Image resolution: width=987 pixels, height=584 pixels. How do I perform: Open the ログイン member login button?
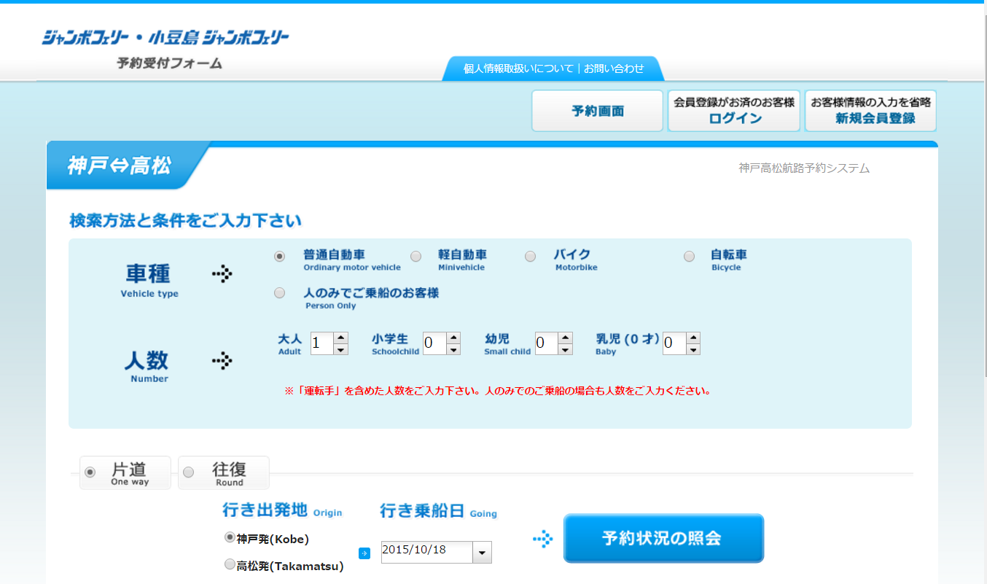click(734, 111)
